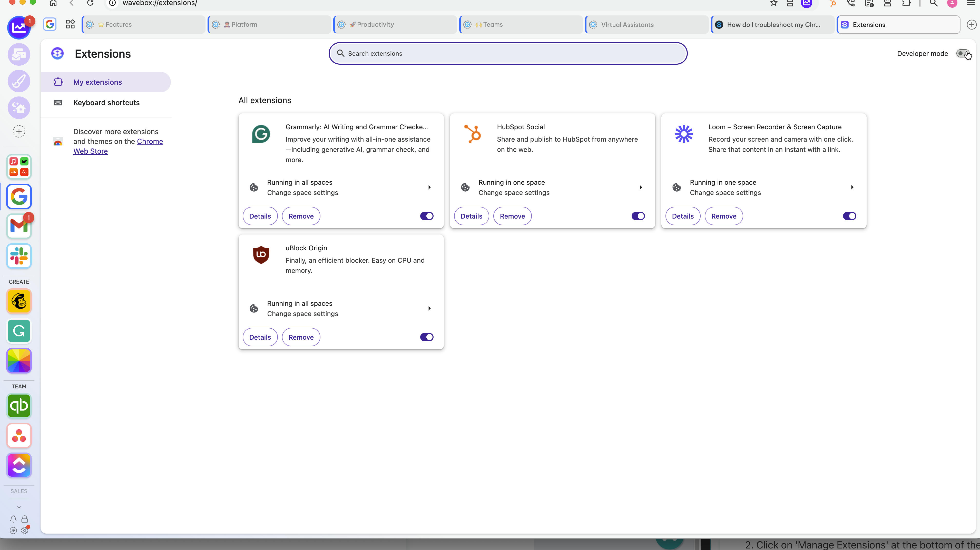Open the home weather space icon

(19, 108)
